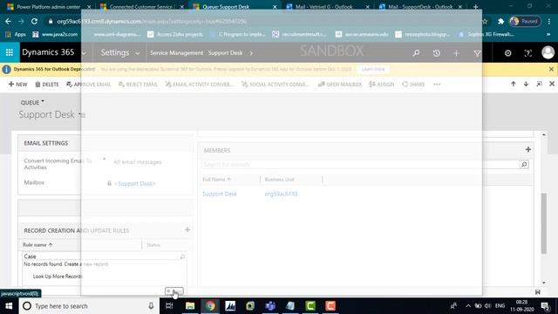The width and height of the screenshot is (558, 314).
Task: Bookmark this page with the star icon
Action: pos(485,21)
